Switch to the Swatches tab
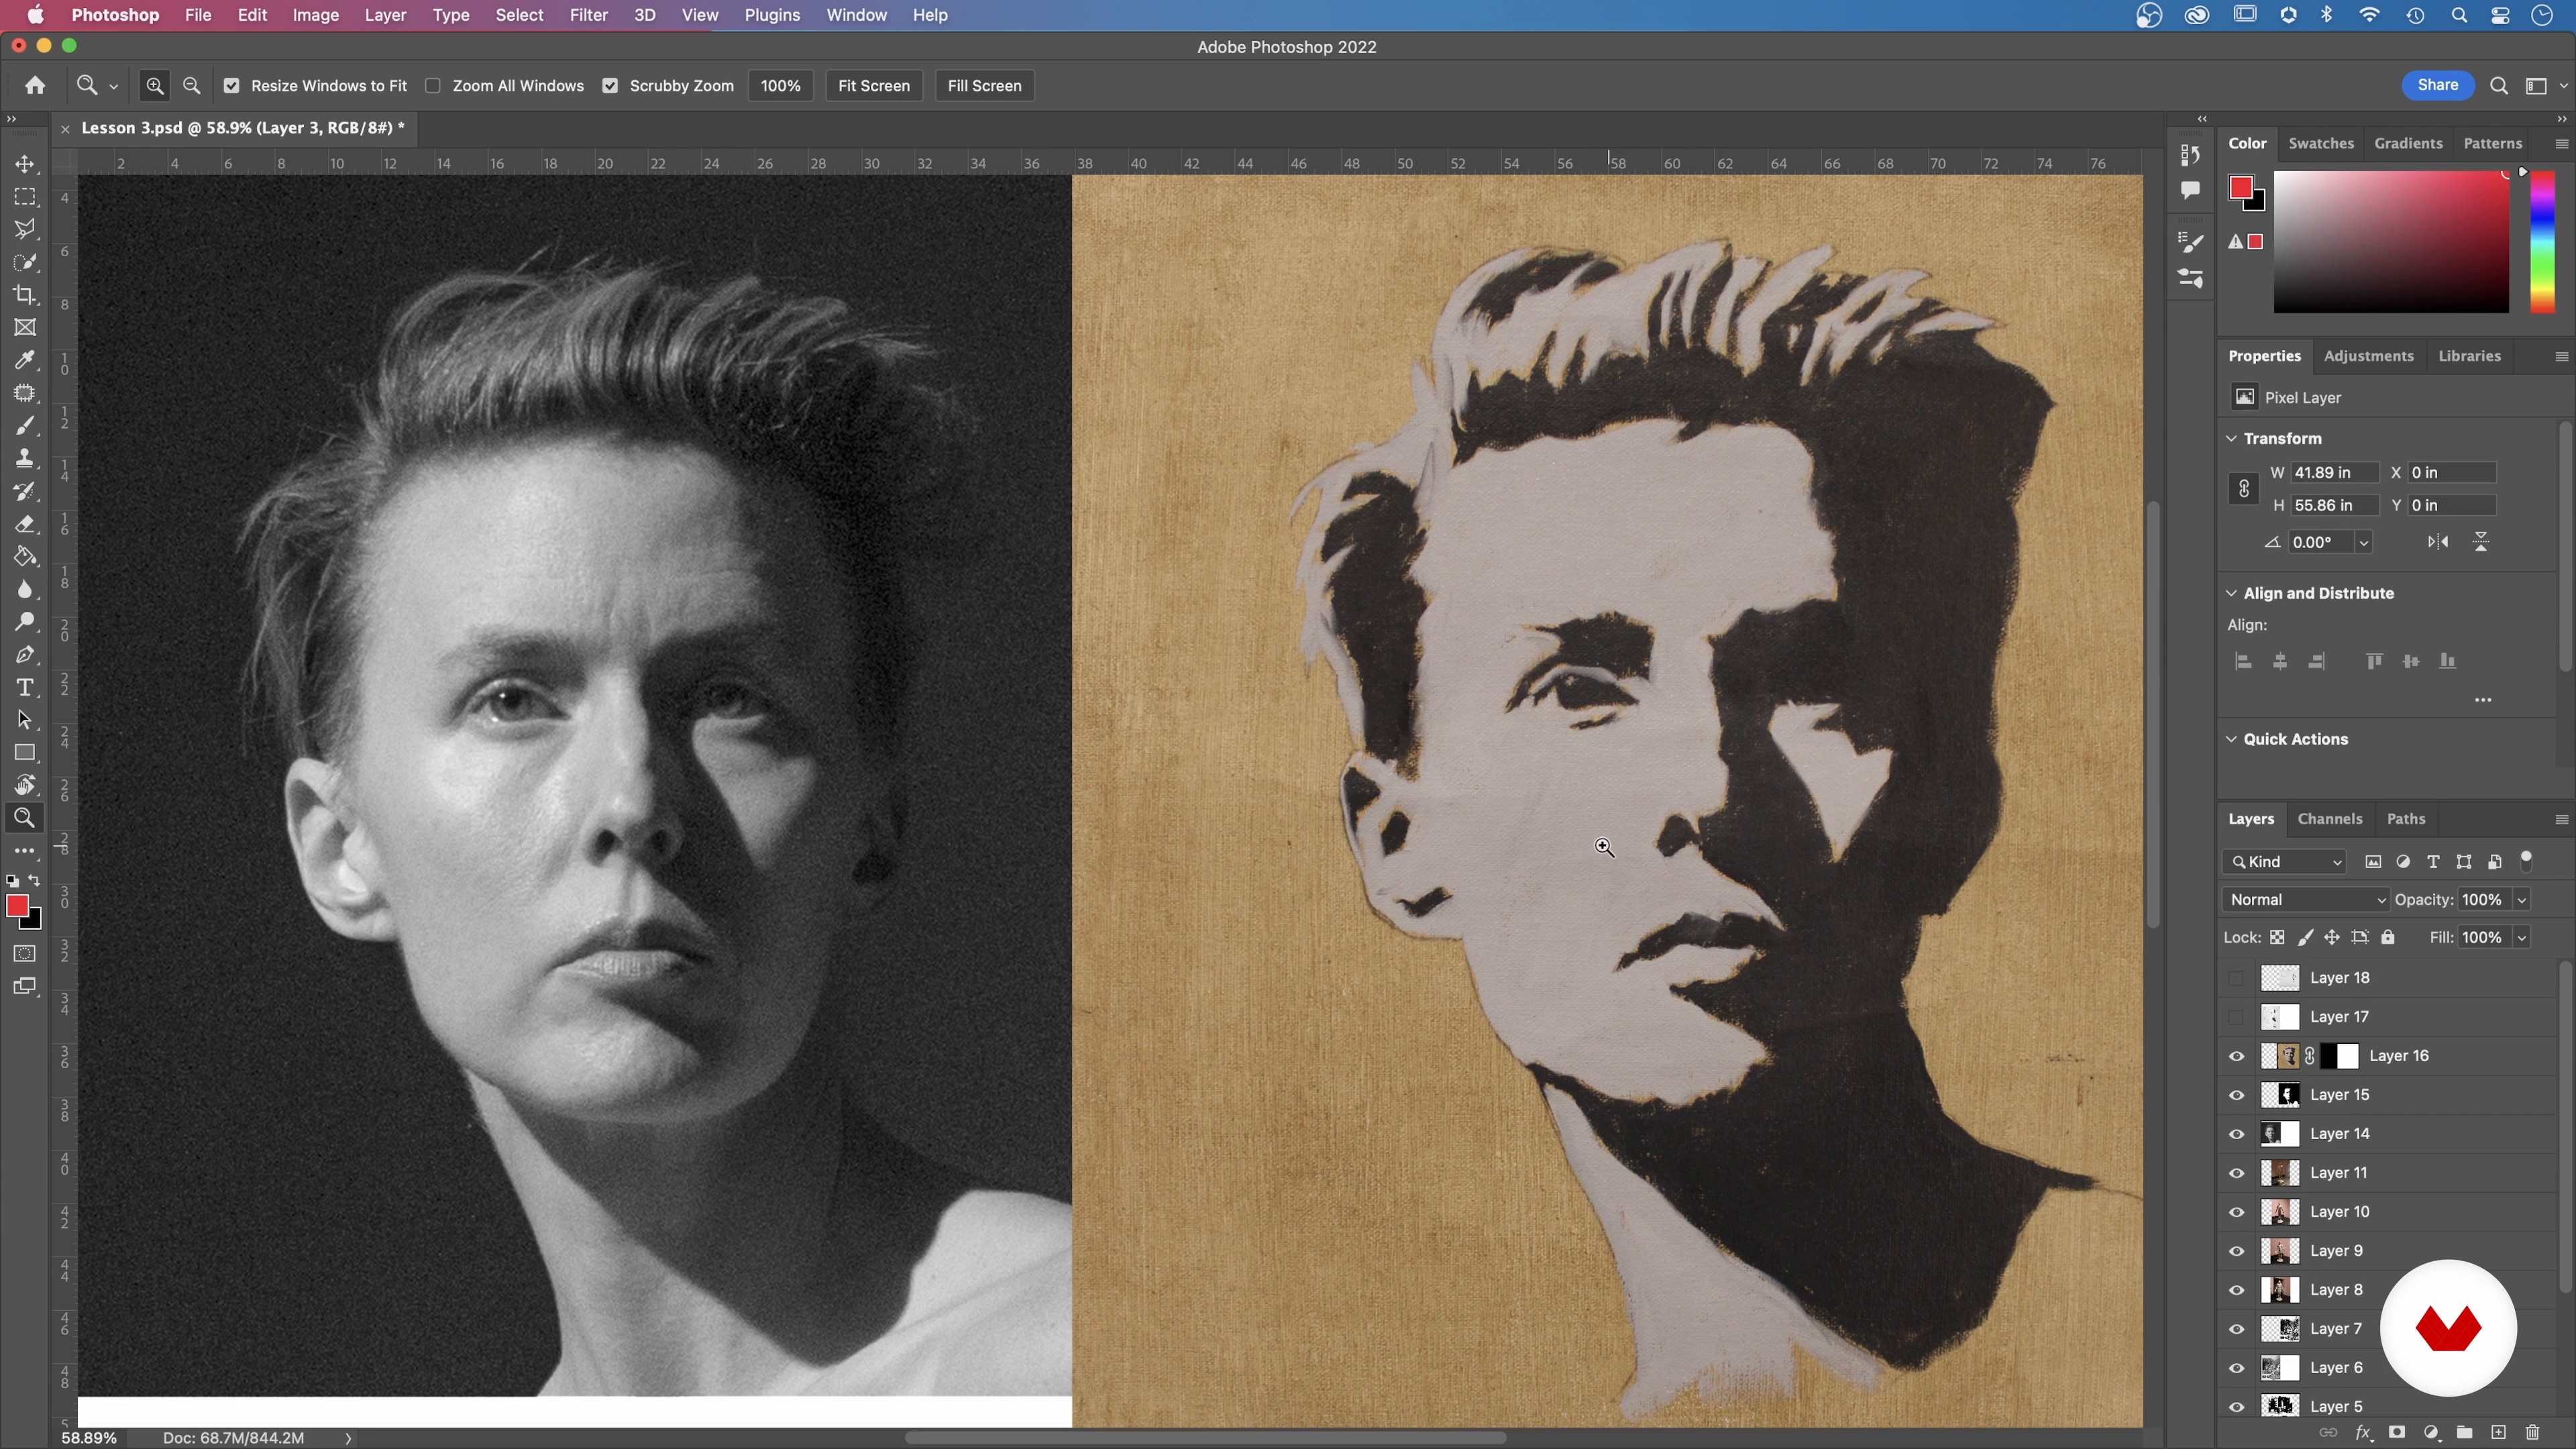This screenshot has height=1449, width=2576. pos(2320,144)
